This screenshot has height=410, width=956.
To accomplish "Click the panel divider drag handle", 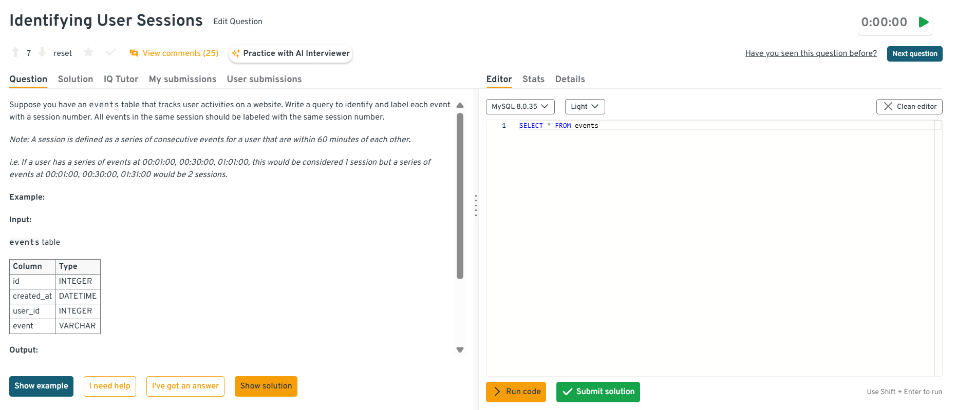I will [476, 205].
